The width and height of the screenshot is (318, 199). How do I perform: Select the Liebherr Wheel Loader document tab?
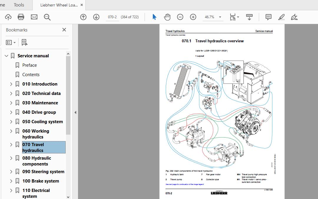tap(59, 5)
